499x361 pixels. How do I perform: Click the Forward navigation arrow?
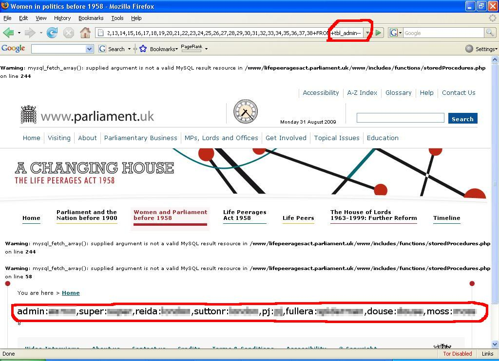click(x=30, y=33)
